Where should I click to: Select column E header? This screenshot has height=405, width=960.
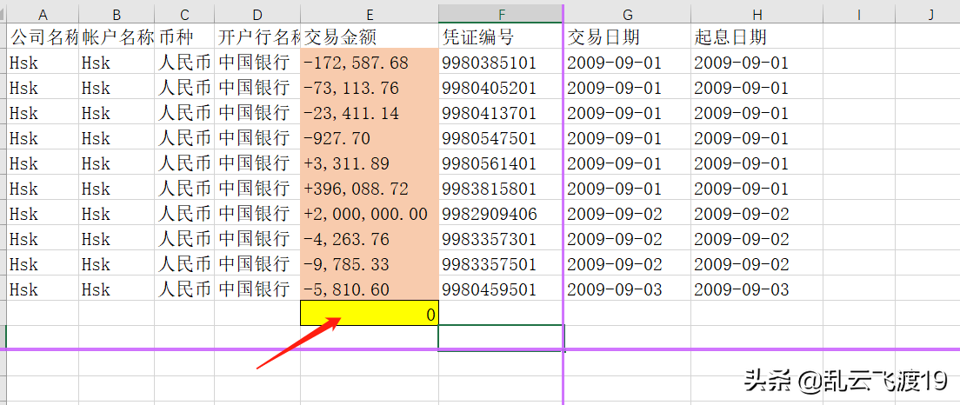coord(370,15)
